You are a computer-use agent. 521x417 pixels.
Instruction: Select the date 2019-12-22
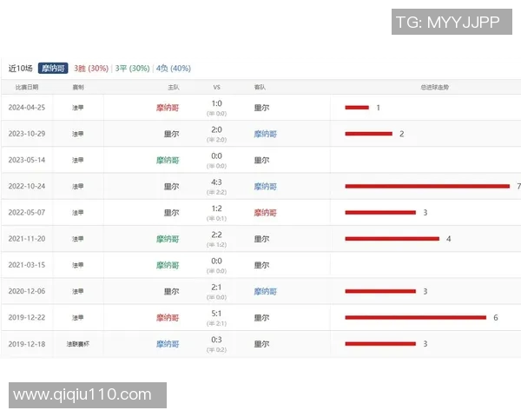pos(27,318)
